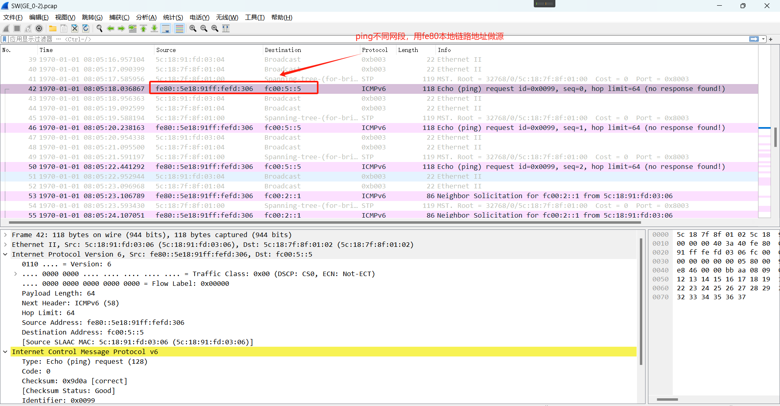The image size is (780, 406).
Task: Open the 视图(V) menu
Action: tap(65, 17)
